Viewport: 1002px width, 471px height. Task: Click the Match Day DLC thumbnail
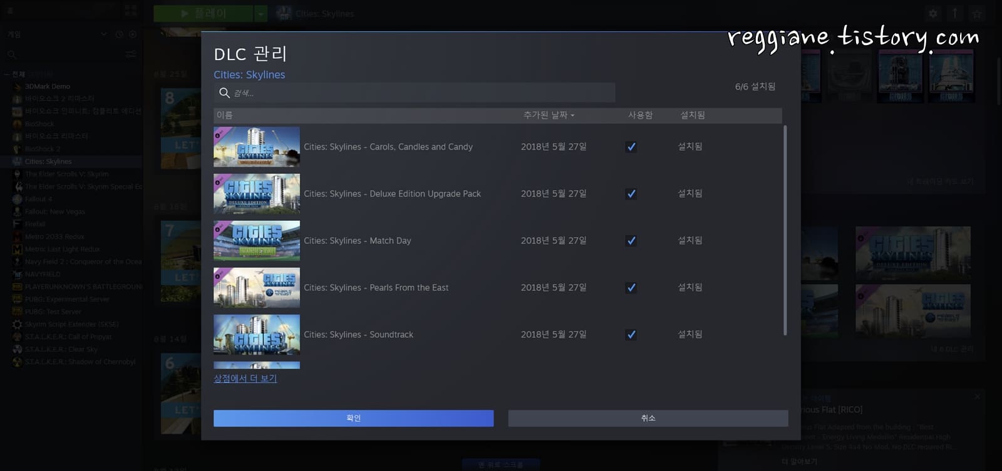point(257,241)
